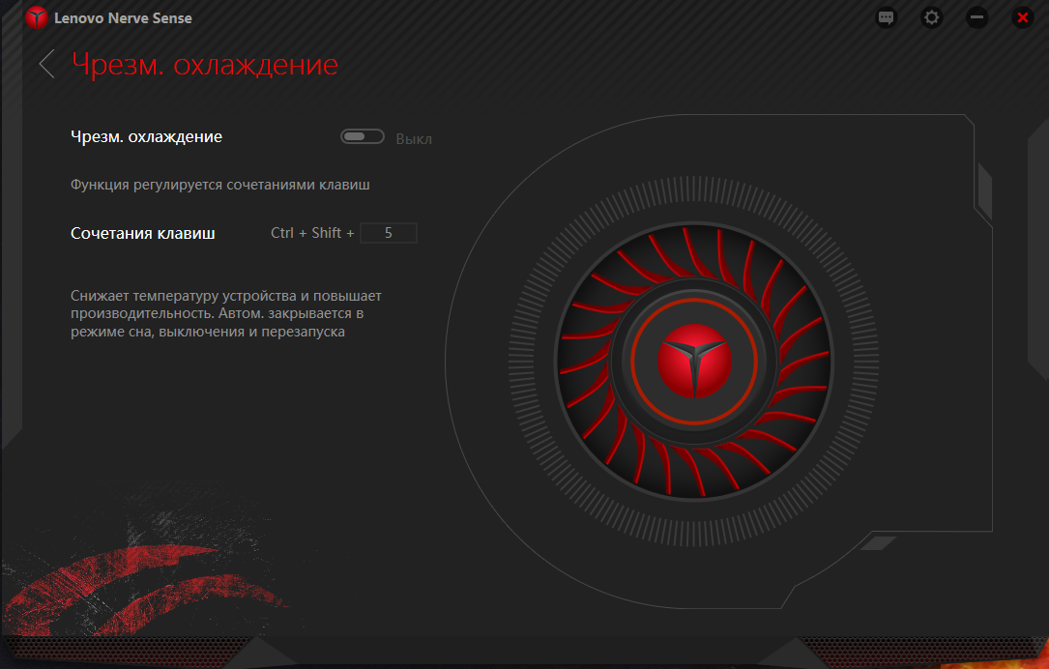
Task: Click the Lenovo Nerve Sense title text
Action: click(123, 18)
